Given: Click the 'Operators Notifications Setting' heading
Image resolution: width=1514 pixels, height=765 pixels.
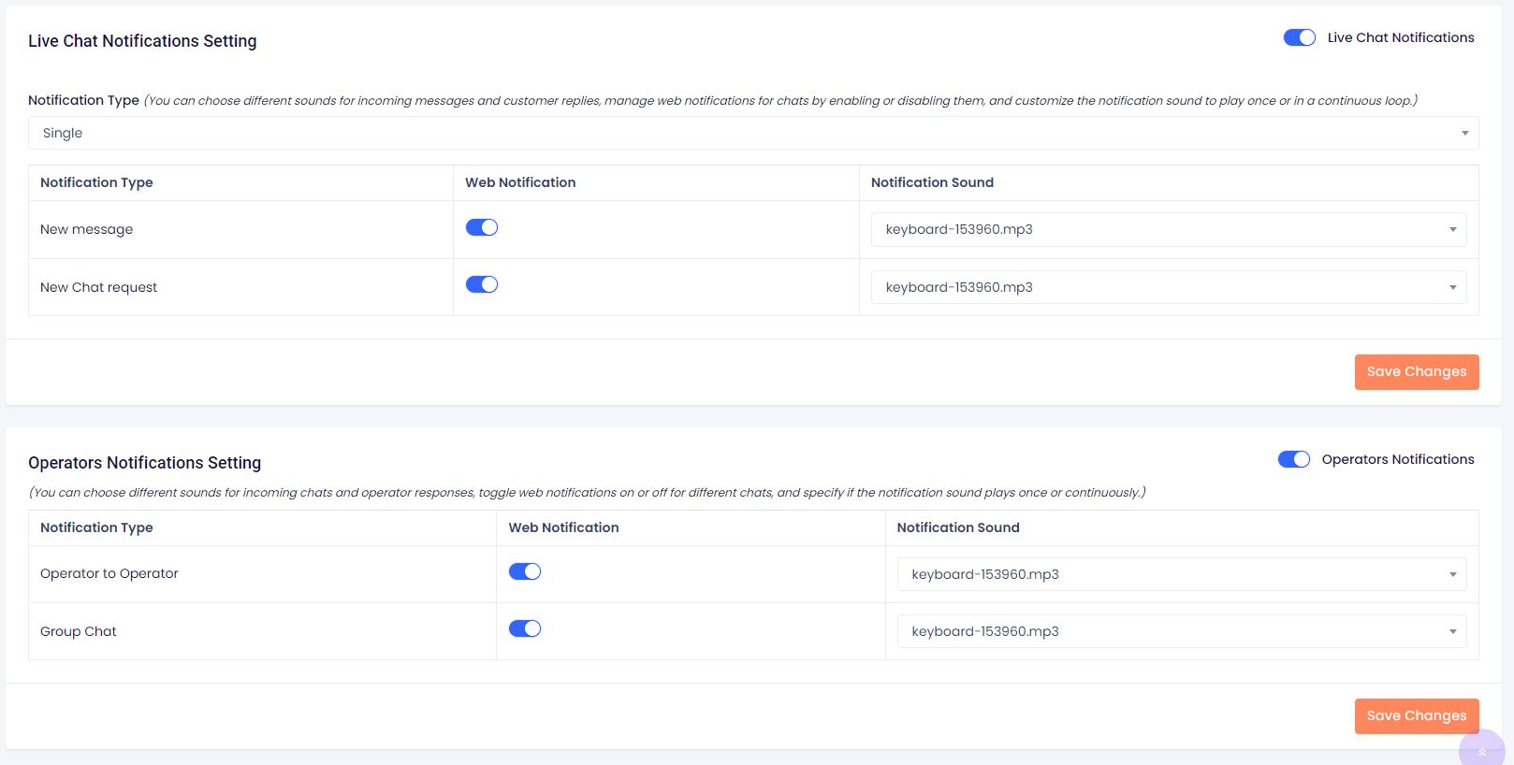Looking at the screenshot, I should click(x=144, y=463).
